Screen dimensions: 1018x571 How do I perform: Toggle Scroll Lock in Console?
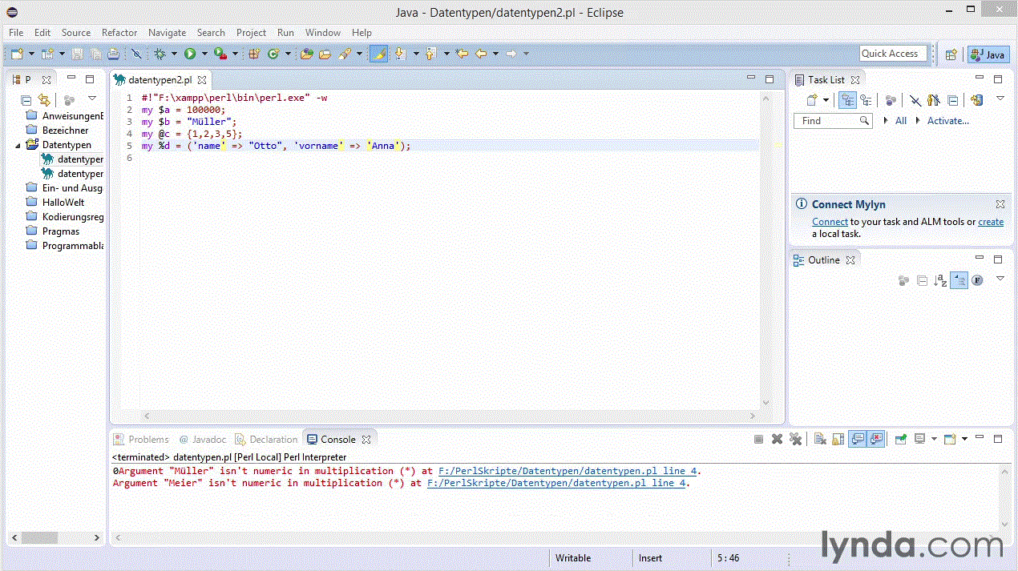[838, 439]
